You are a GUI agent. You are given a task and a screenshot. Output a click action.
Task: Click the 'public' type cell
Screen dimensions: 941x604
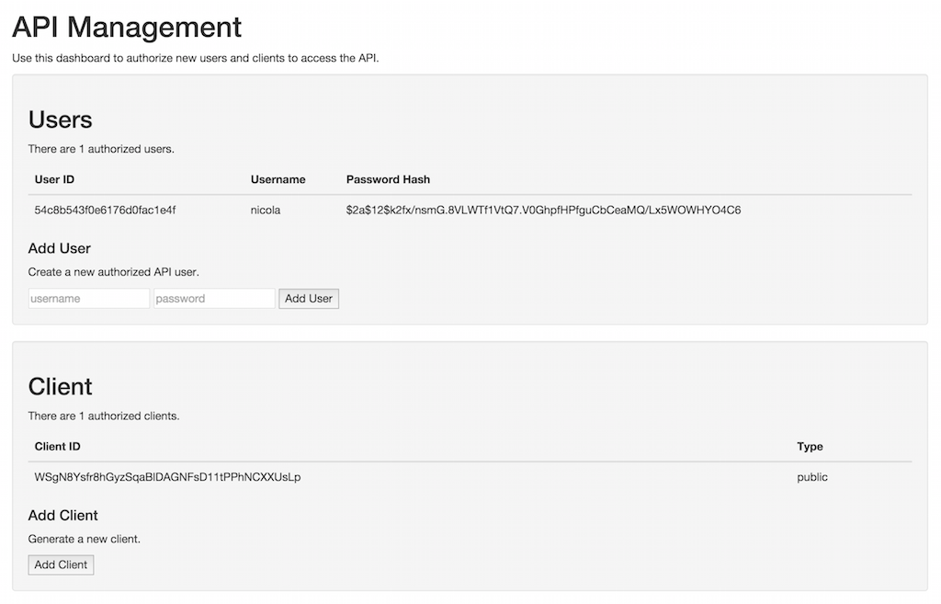pos(812,477)
